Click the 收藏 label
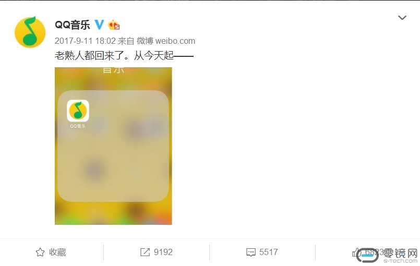Image resolution: width=420 pixels, height=266 pixels. point(57,252)
